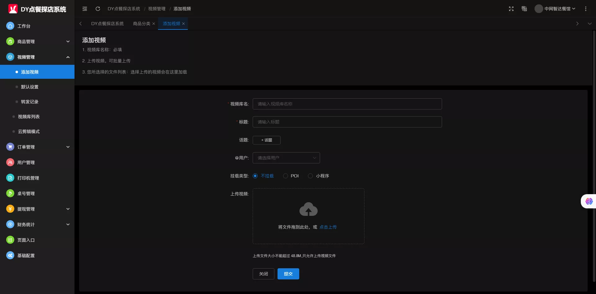Image resolution: width=596 pixels, height=294 pixels.
Task: Choose the 小程序 radio option
Action: tap(310, 176)
